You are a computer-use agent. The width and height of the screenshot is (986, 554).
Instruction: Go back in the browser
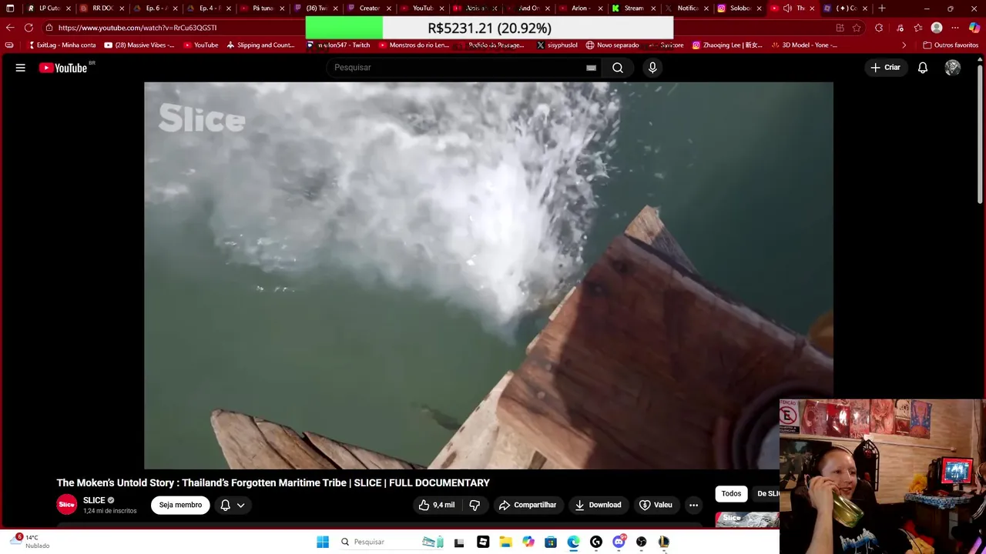click(x=10, y=28)
